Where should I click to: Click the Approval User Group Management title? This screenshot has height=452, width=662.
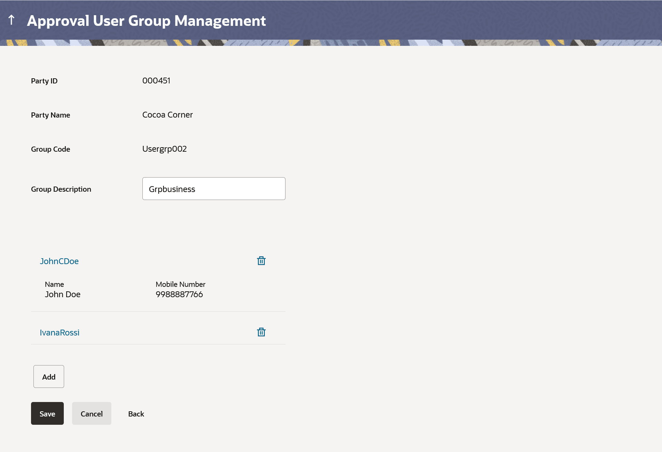[147, 21]
